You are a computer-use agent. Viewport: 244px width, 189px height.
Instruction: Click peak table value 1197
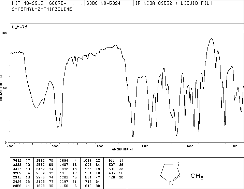pyautogui.click(x=64, y=181)
